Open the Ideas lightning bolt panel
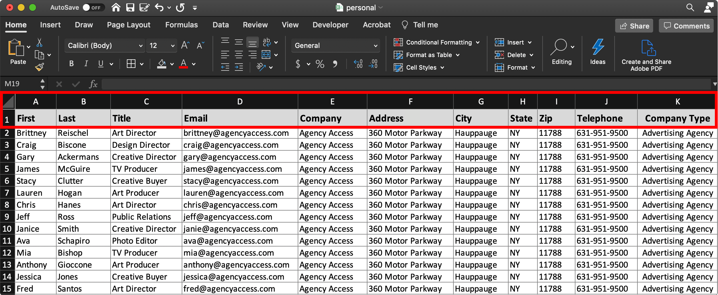The image size is (718, 295). [598, 52]
